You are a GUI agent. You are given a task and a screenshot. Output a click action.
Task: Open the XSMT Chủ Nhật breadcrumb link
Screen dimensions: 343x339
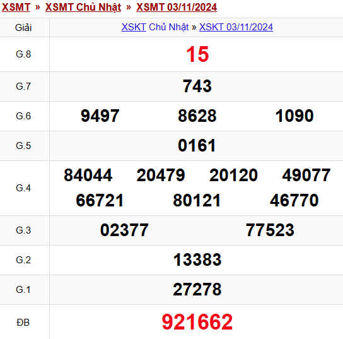click(x=83, y=7)
